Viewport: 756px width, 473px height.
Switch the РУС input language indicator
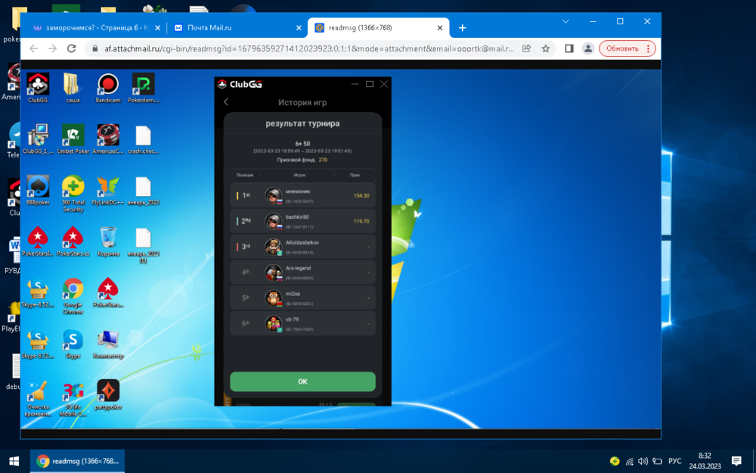(675, 461)
